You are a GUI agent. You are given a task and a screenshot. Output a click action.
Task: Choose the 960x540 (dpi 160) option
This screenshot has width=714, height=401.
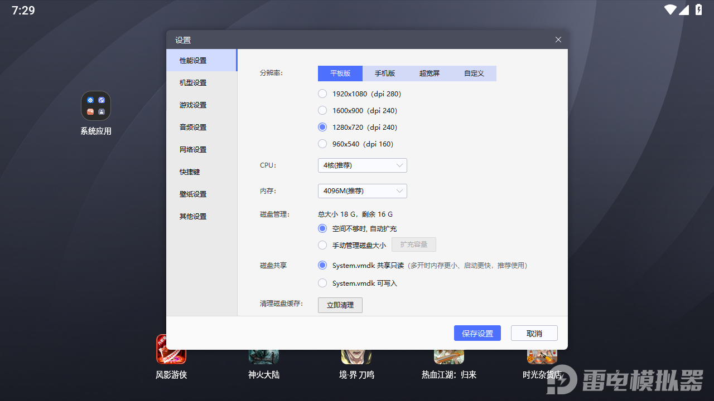[322, 144]
